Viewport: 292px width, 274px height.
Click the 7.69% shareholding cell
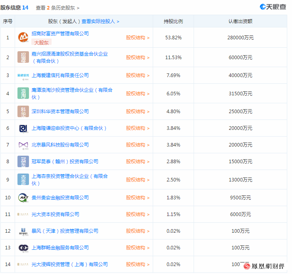click(x=173, y=75)
